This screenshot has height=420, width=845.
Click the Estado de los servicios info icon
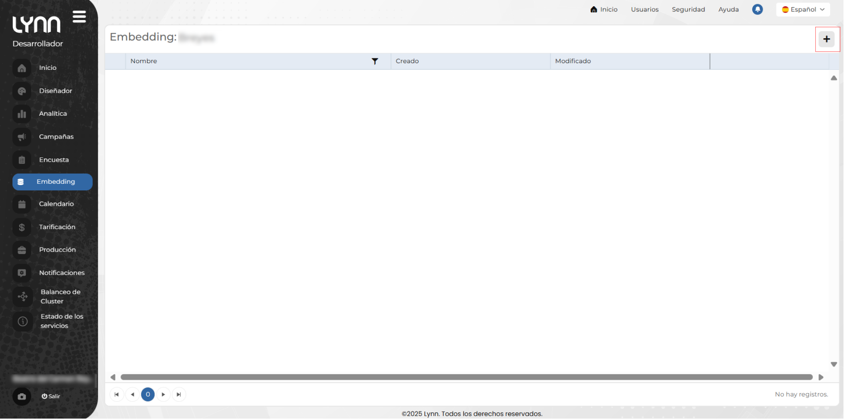pos(22,321)
